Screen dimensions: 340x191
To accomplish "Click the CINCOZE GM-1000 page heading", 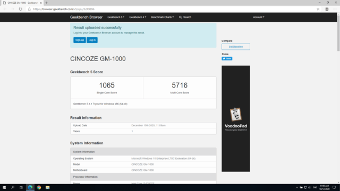I will (x=98, y=59).
